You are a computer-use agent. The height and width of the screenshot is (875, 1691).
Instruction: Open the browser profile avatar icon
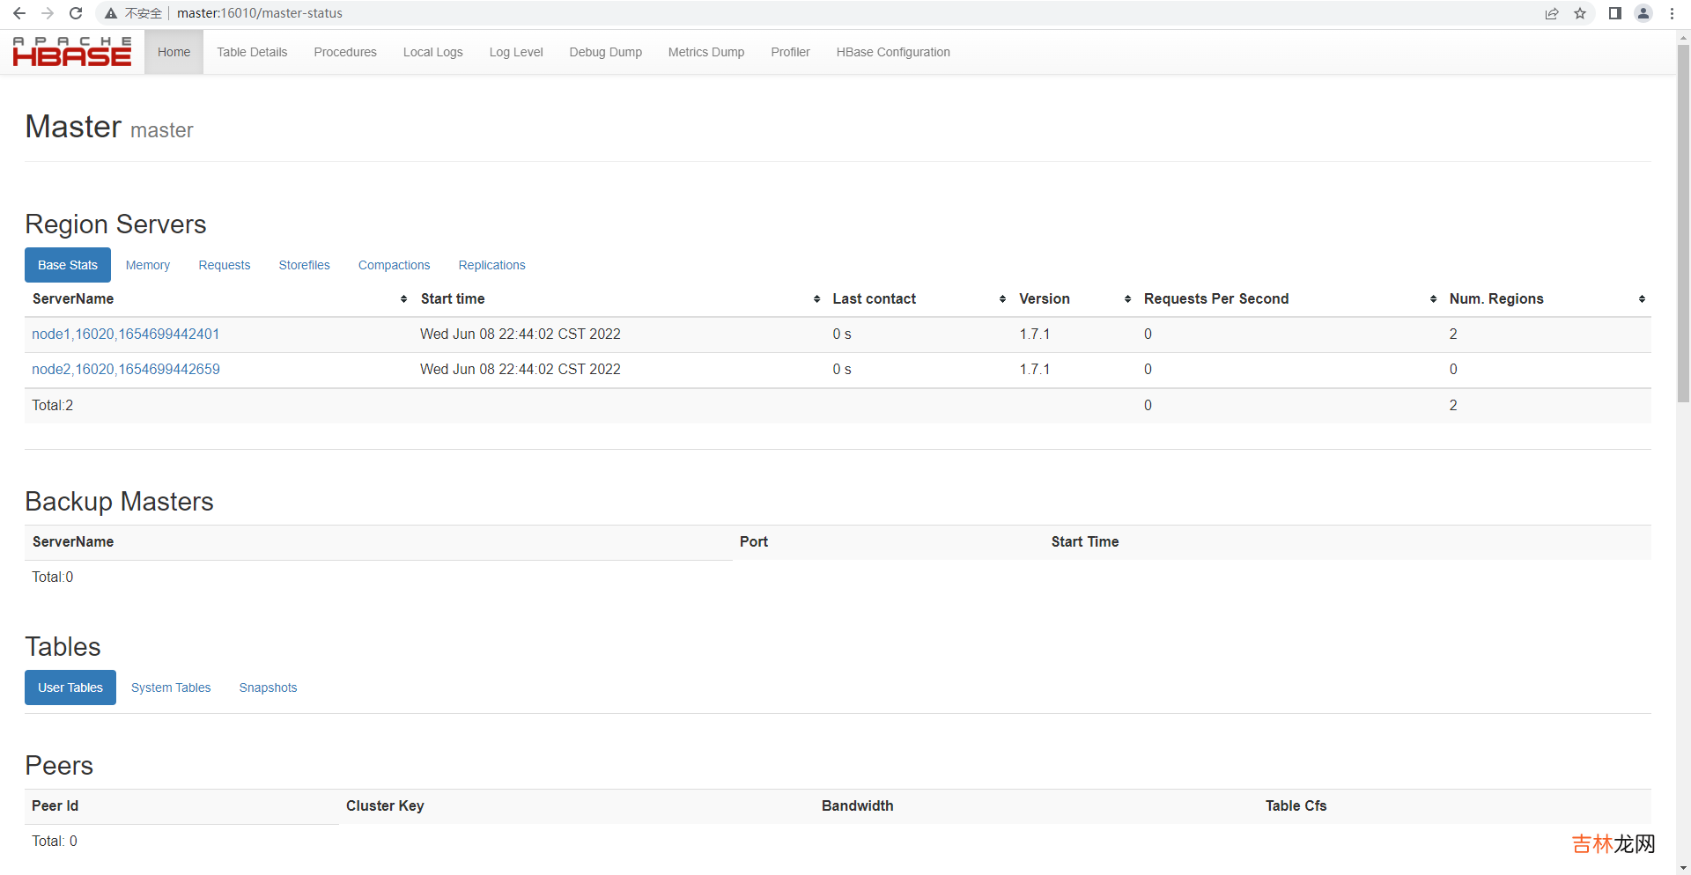[x=1643, y=13]
